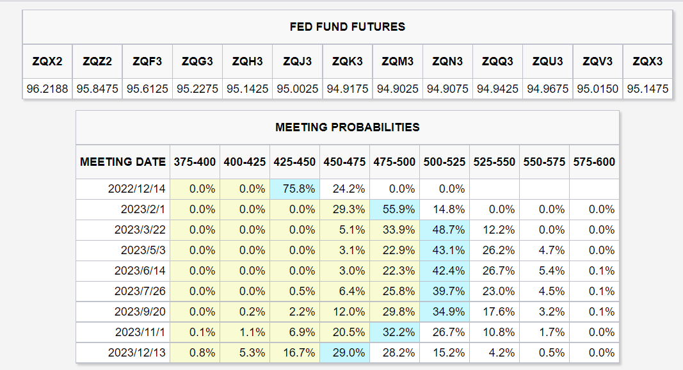Viewport: 683px width, 370px height.
Task: Click the MEETING PROBABILITIES table title
Action: click(348, 127)
